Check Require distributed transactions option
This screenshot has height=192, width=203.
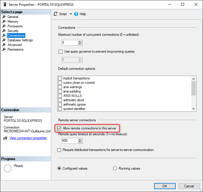point(60,150)
